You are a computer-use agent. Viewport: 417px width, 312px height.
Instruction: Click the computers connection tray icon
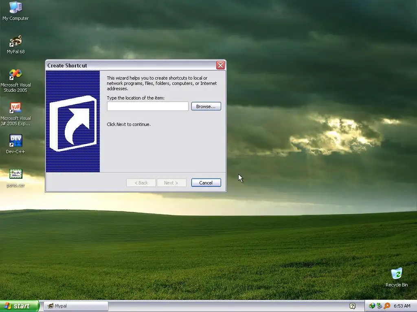[x=379, y=306]
